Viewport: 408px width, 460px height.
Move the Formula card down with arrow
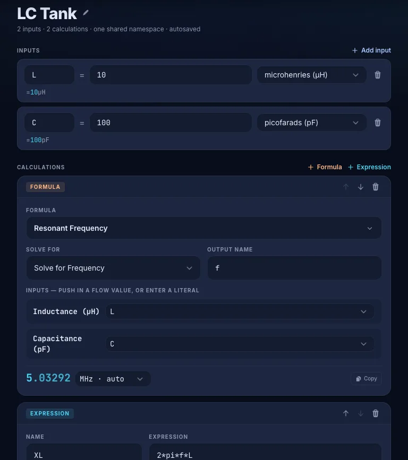point(360,187)
